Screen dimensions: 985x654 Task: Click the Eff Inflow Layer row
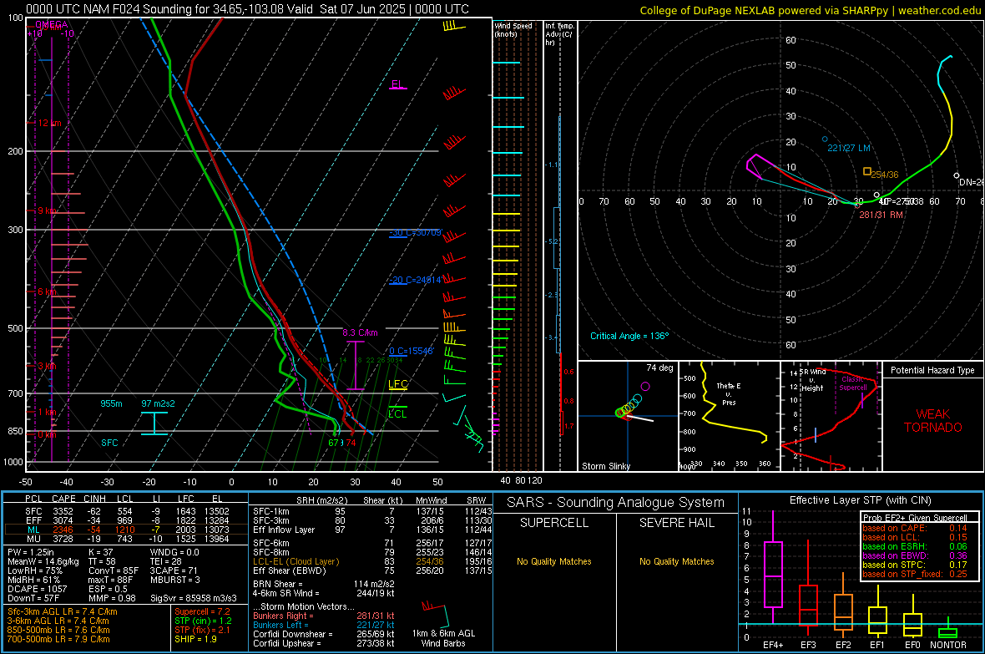pos(372,530)
